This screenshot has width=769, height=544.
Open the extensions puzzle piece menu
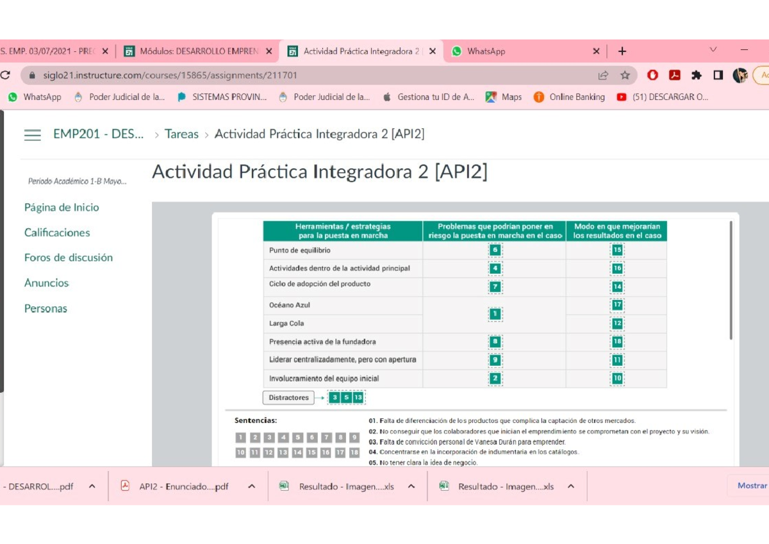point(697,75)
